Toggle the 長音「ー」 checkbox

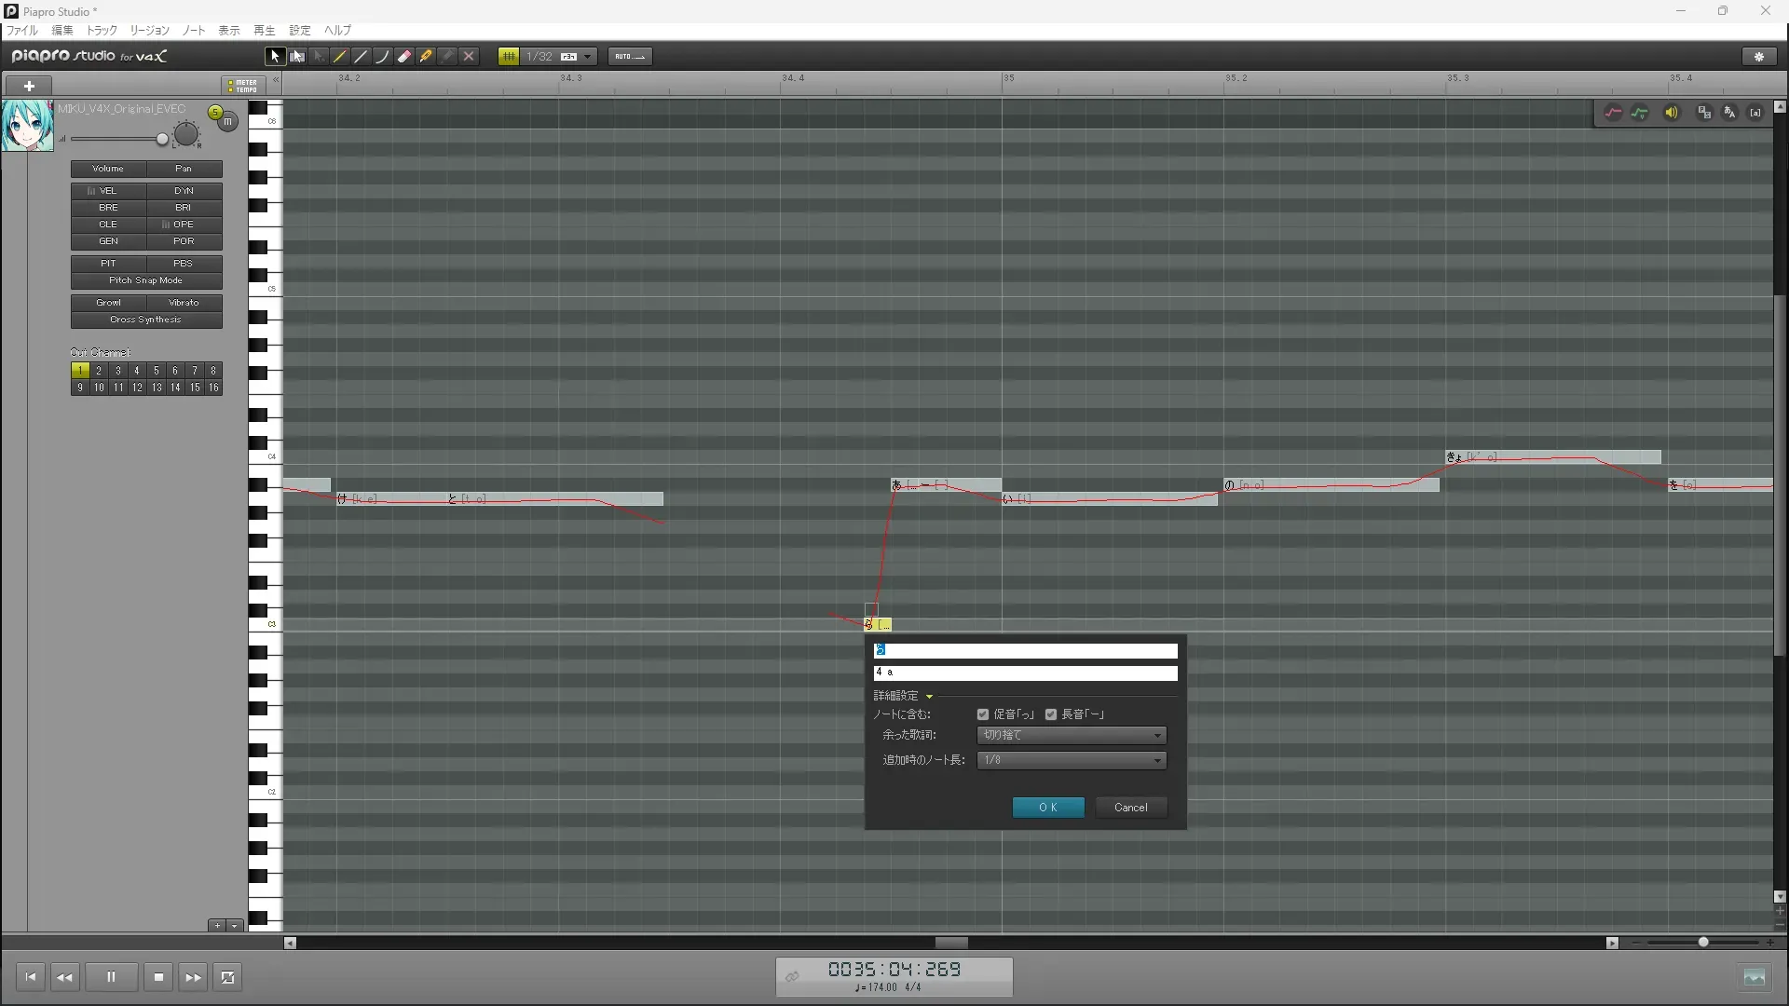point(1051,714)
